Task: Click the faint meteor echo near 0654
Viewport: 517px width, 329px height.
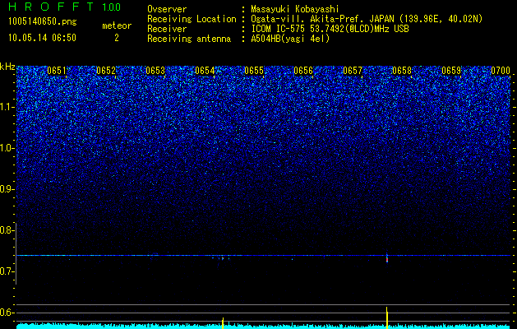Action: 223,259
